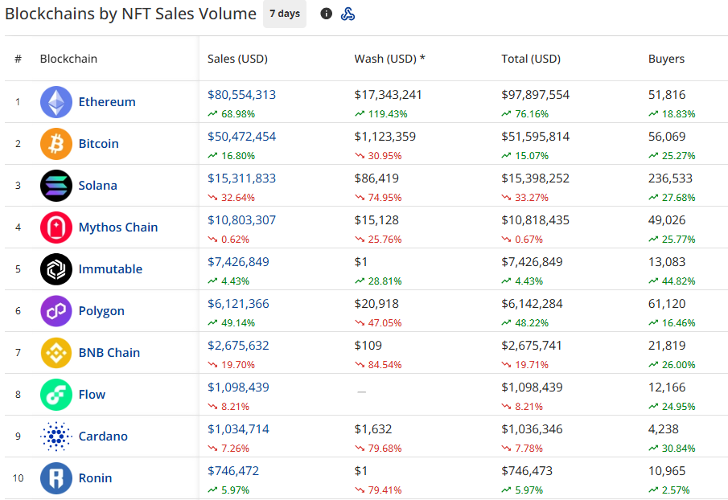Sort by the Buyers column header

pyautogui.click(x=666, y=59)
